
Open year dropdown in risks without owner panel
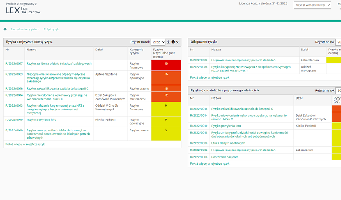tap(338, 90)
